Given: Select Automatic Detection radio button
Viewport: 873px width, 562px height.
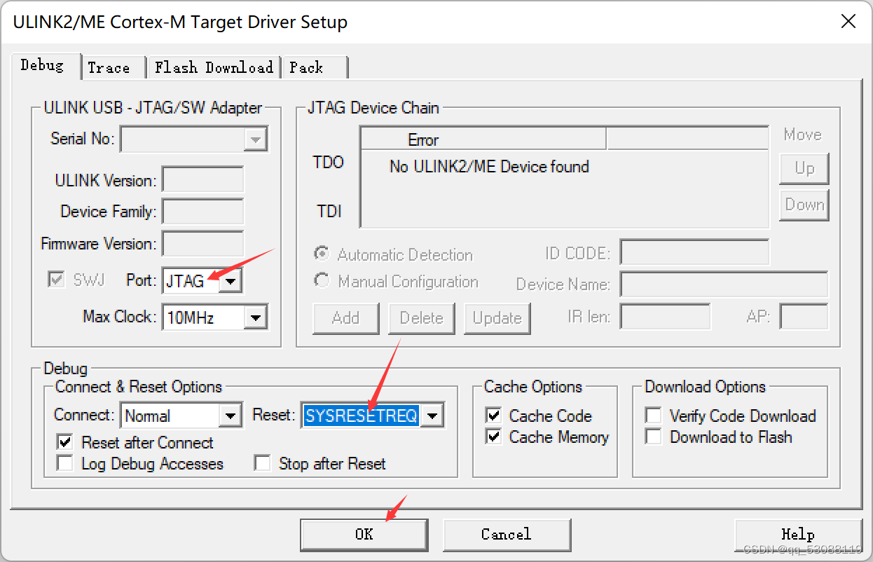Looking at the screenshot, I should 322,254.
